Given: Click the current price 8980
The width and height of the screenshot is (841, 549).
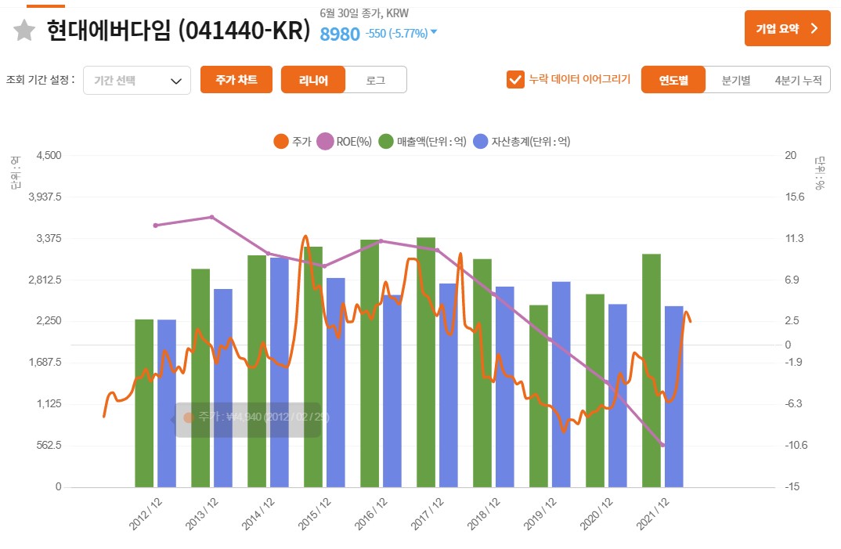Looking at the screenshot, I should (340, 34).
